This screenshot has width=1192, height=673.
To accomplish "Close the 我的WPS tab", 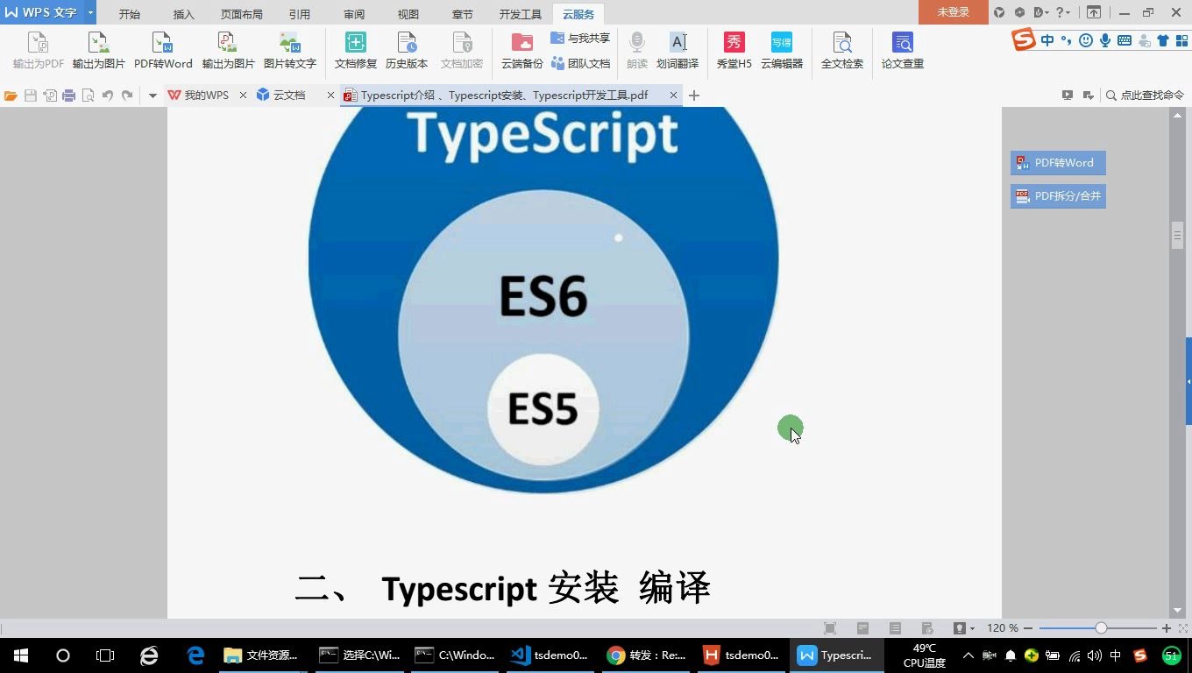I will coord(243,96).
